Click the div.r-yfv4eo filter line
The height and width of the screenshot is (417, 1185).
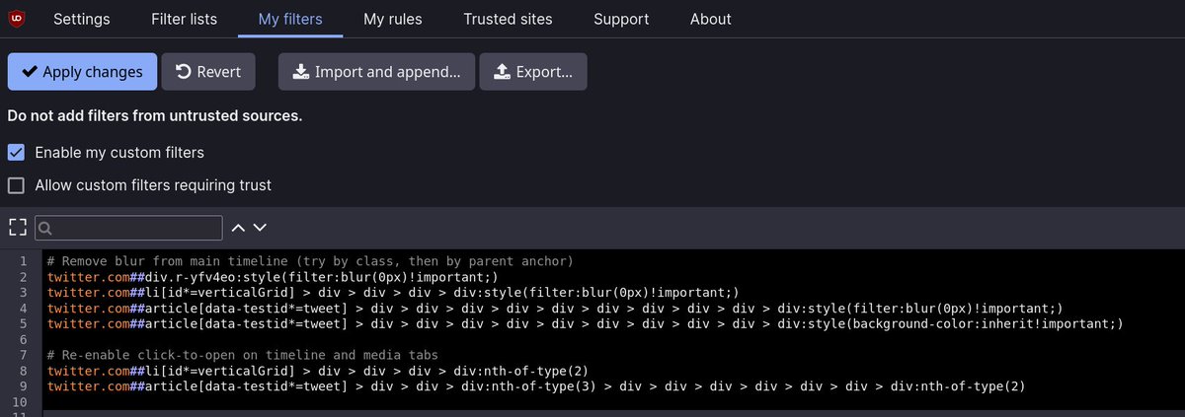click(x=273, y=277)
